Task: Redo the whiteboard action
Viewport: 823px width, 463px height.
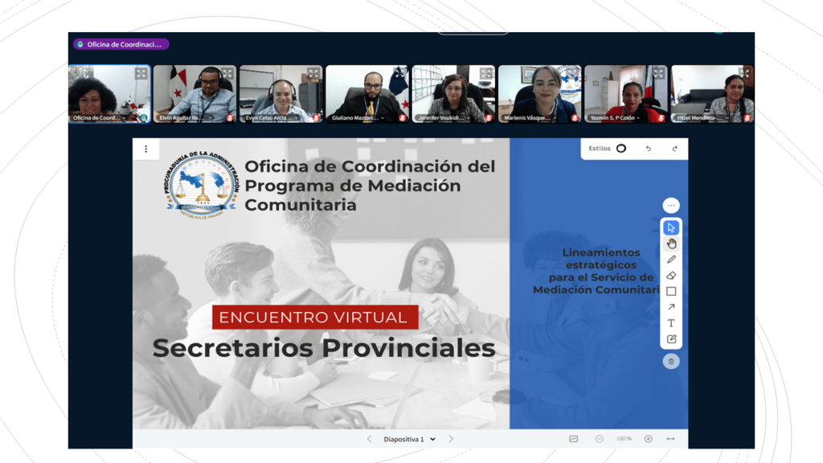Action: click(674, 149)
